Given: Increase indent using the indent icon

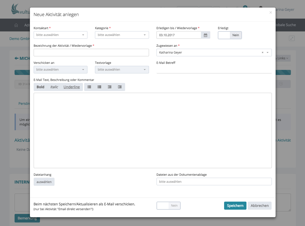Looking at the screenshot, I should (x=120, y=87).
